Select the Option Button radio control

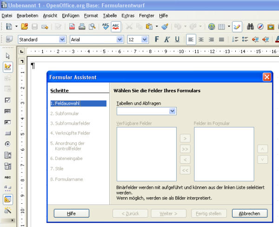7,144
